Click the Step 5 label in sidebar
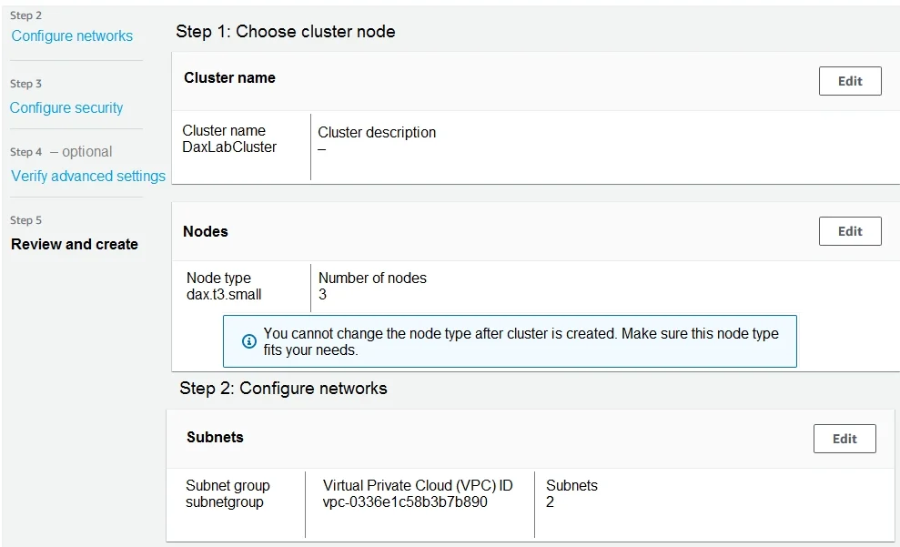This screenshot has height=547, width=900. pos(25,220)
